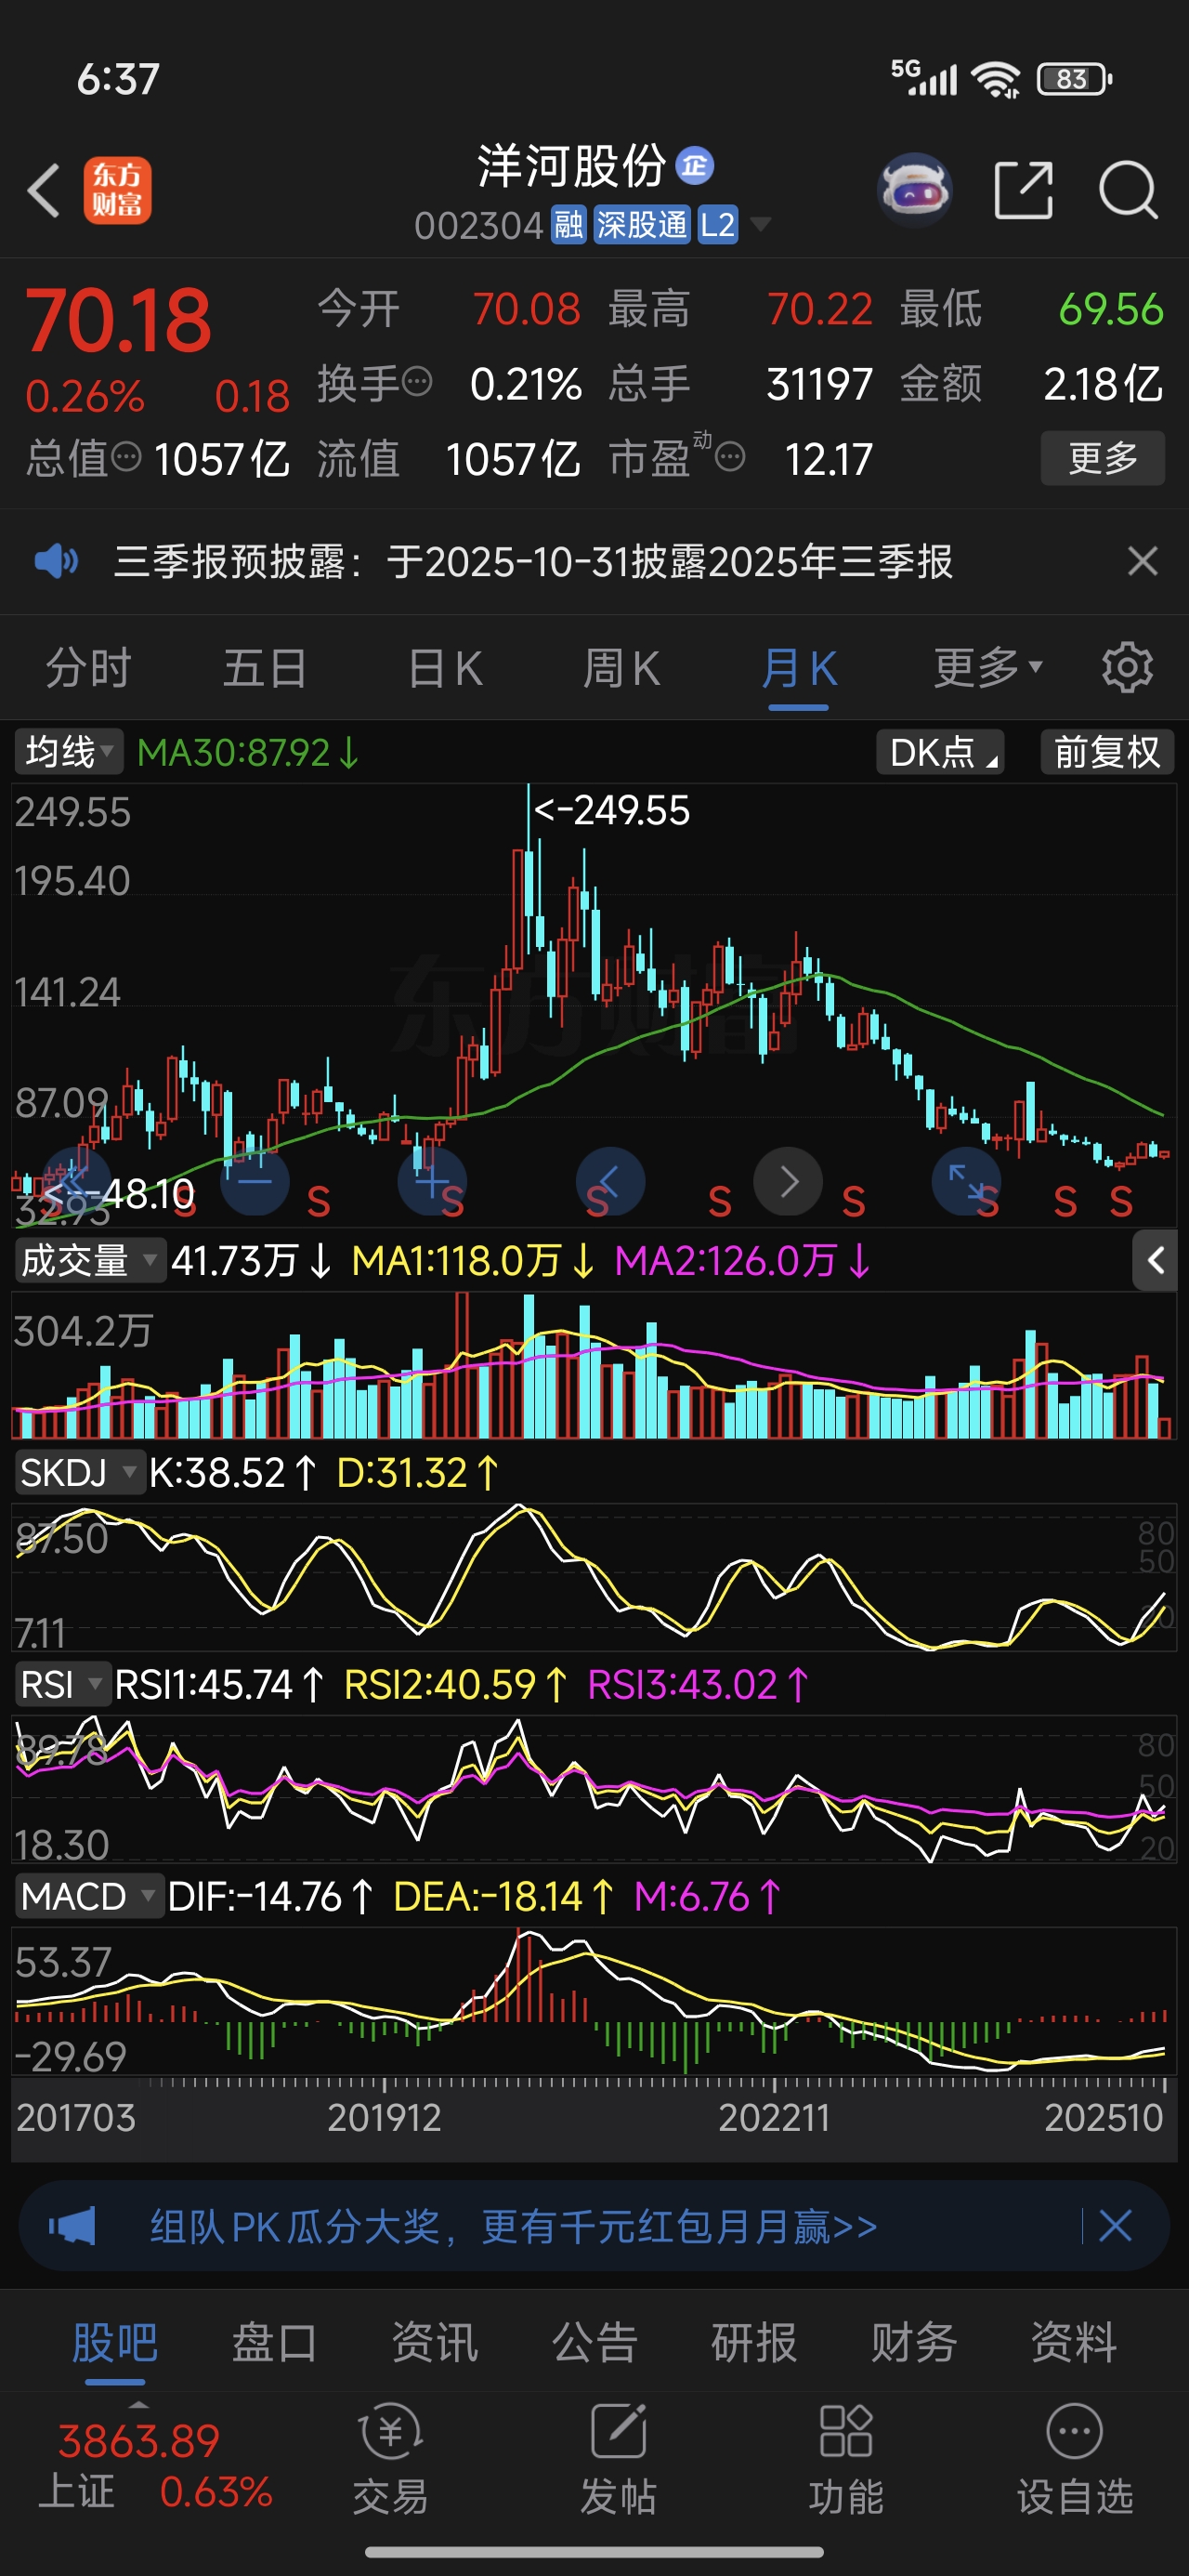1189x2576 pixels.
Task: Open 均线 indicator dropdown
Action: [x=68, y=752]
